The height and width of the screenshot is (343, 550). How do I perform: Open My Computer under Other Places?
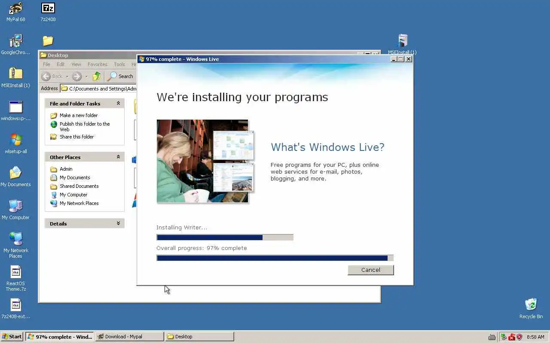(x=69, y=195)
